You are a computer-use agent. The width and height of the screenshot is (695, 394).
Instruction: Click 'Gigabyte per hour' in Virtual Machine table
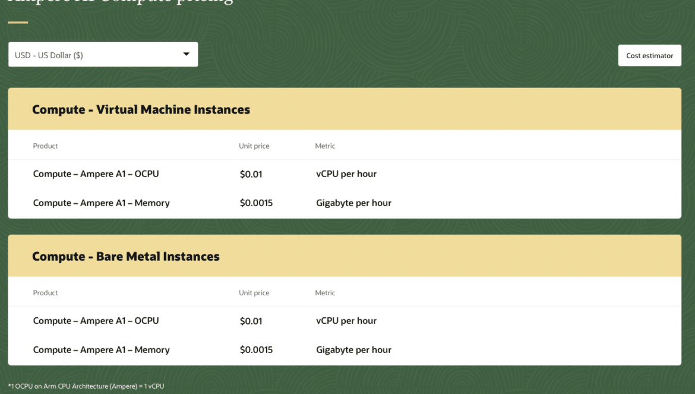click(353, 203)
